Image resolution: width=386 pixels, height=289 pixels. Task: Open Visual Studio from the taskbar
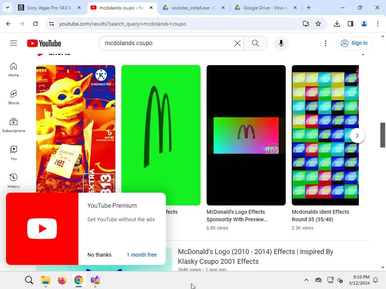[x=95, y=280]
